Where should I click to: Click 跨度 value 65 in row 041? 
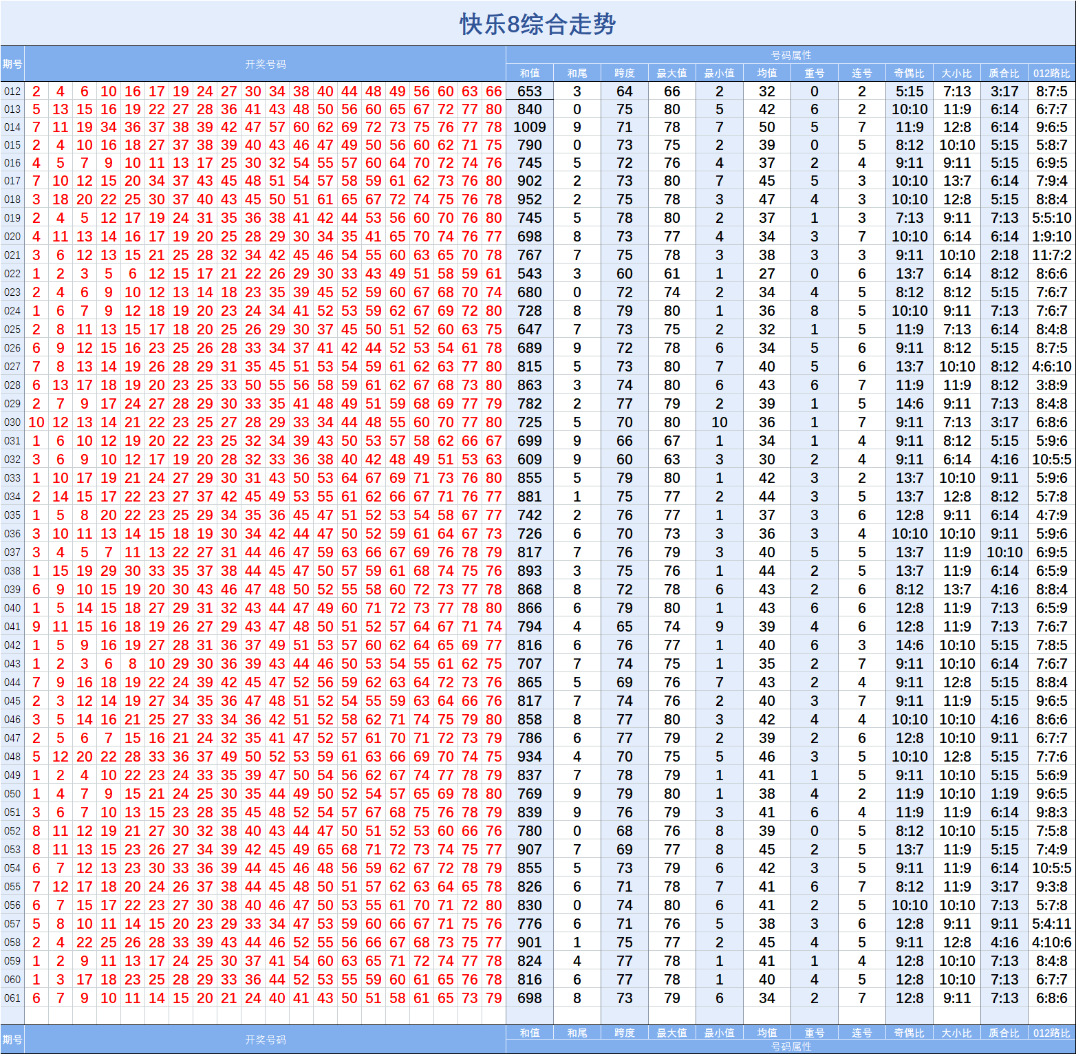[x=625, y=627]
